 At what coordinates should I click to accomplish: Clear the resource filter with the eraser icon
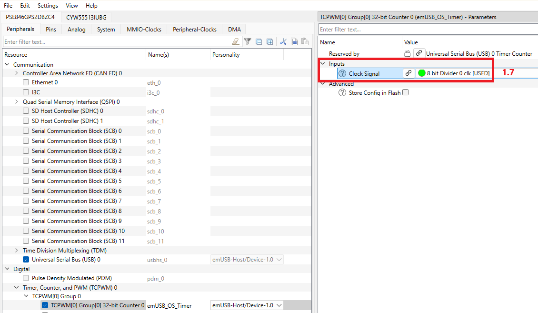236,42
